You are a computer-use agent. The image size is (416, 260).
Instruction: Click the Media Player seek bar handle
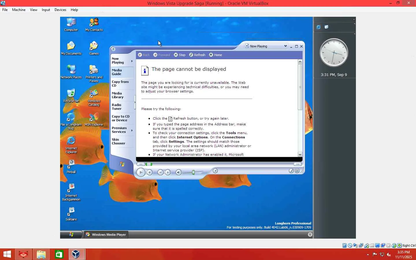click(149, 164)
